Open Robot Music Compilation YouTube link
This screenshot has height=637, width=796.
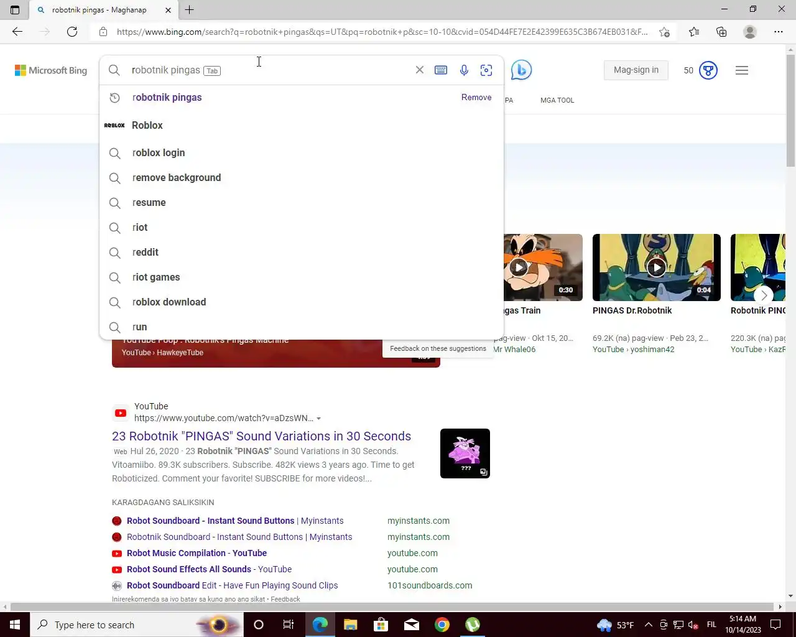[197, 553]
